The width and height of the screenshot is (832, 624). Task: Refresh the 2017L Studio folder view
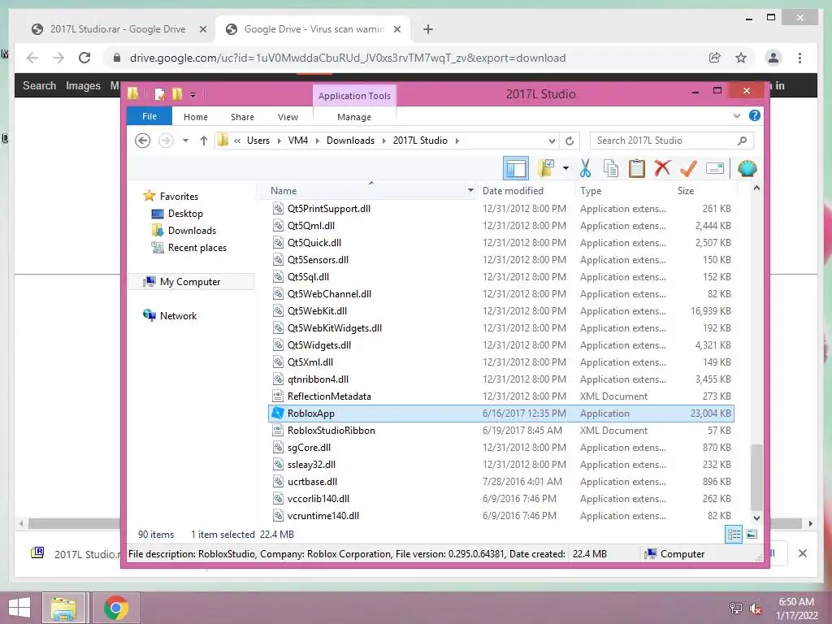pos(570,141)
